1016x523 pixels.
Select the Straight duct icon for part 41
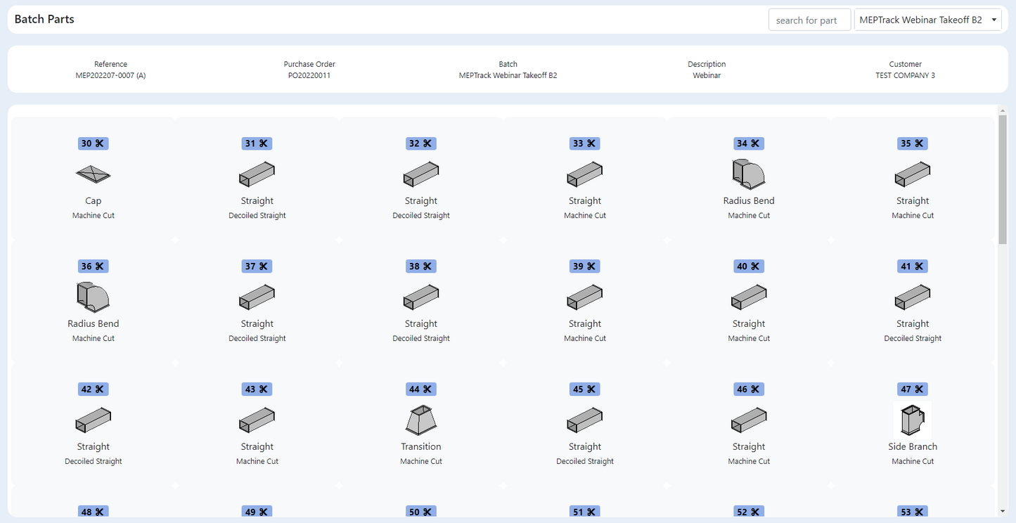click(x=912, y=297)
